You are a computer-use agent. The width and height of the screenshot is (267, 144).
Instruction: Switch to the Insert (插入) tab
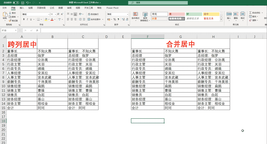pyautogui.click(x=22, y=8)
